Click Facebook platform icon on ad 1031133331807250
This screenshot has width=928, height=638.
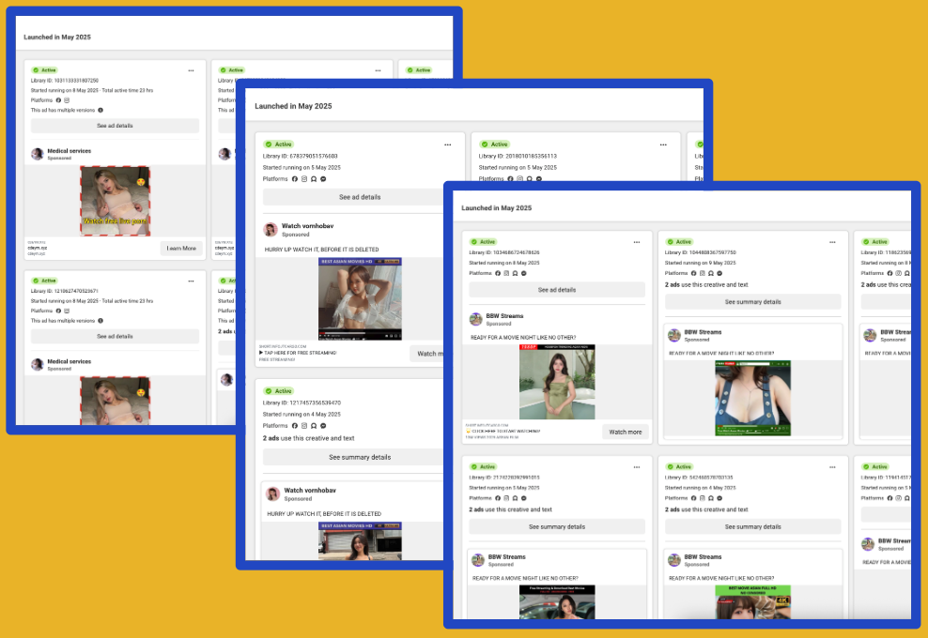coord(58,100)
